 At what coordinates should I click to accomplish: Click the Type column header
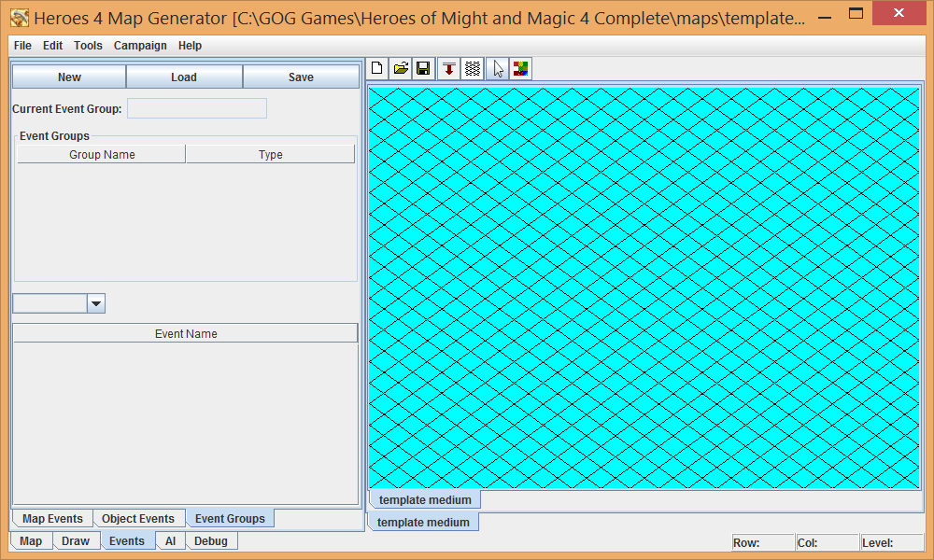[271, 154]
